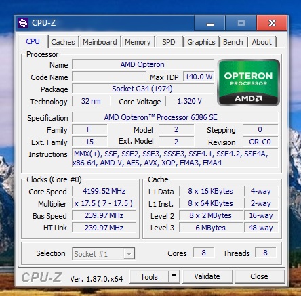Click the Technology value 32 nm
This screenshot has height=296, width=301.
coord(91,101)
